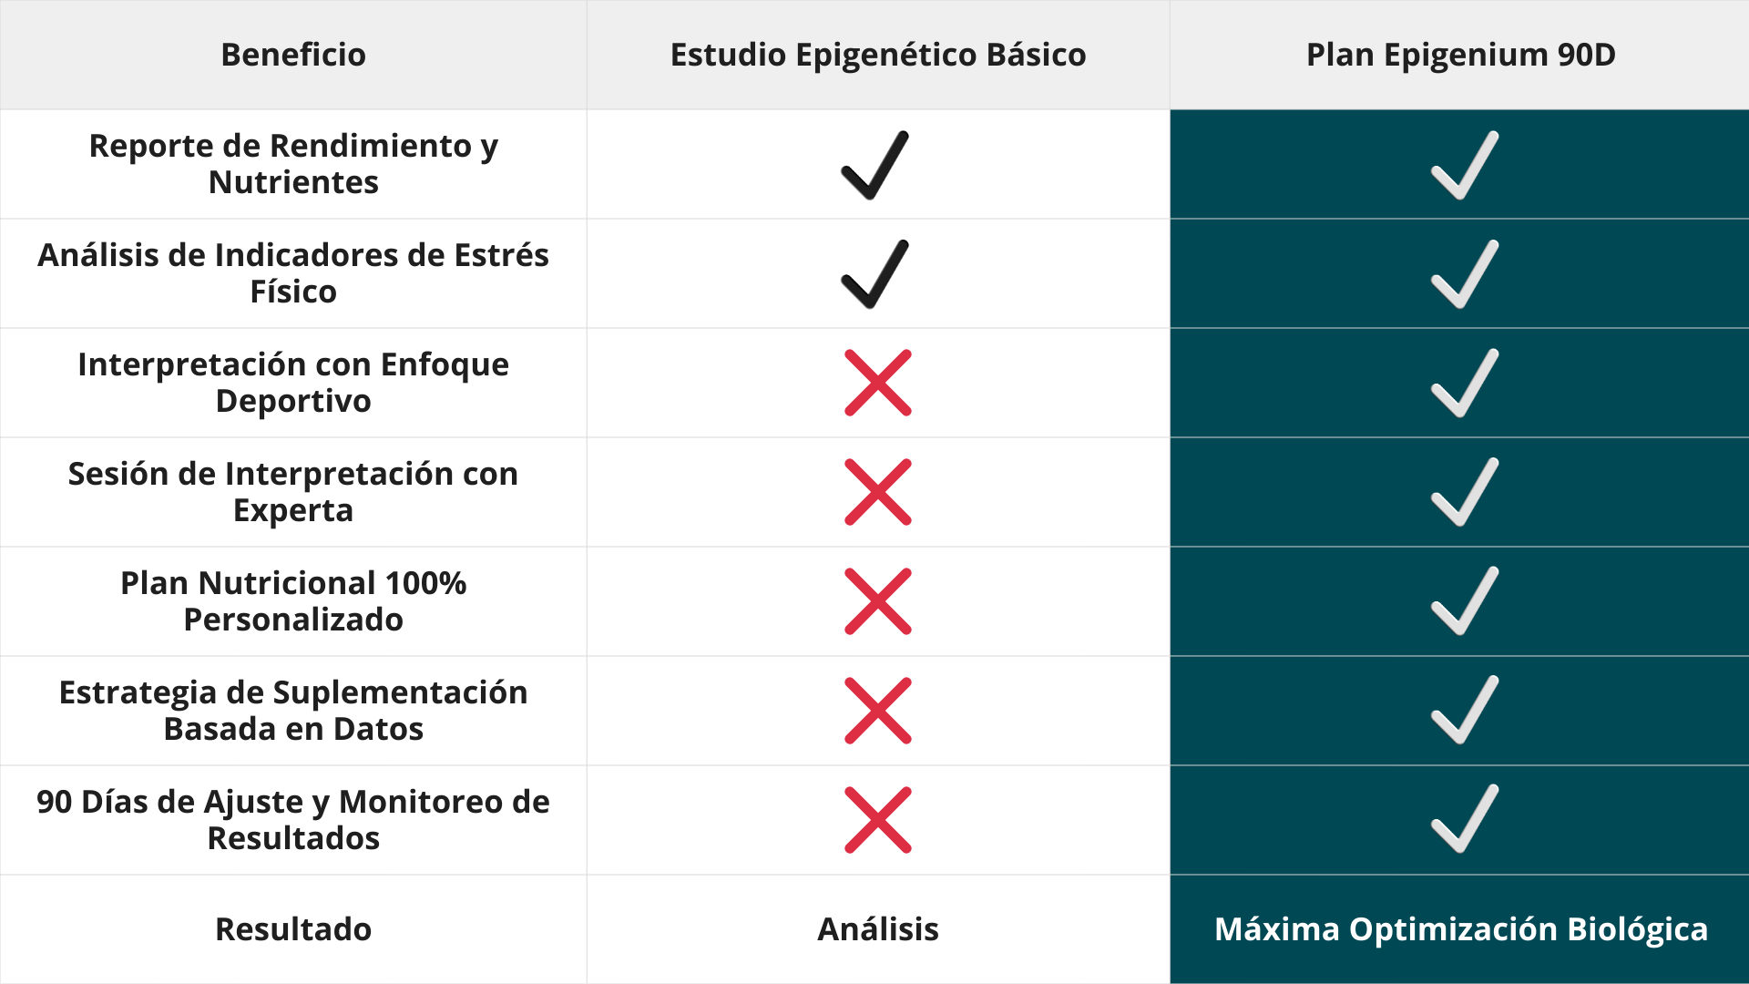Click red X for Enfoque Deportivo row

(878, 383)
